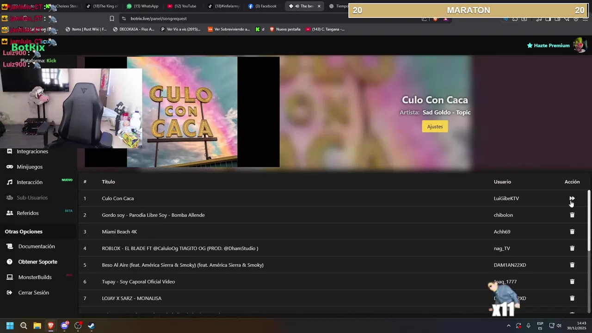Switch to The King of TikTok tab
Screen dimensions: 592x333
click(103, 6)
